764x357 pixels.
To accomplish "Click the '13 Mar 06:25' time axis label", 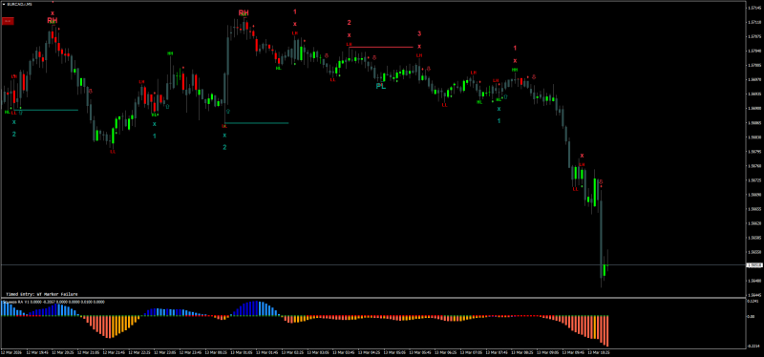I will [445, 352].
